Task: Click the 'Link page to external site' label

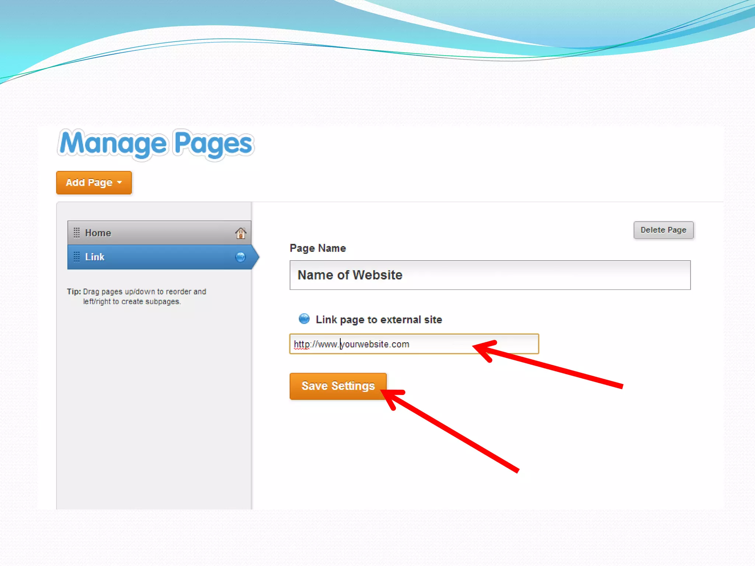Action: pyautogui.click(x=379, y=319)
